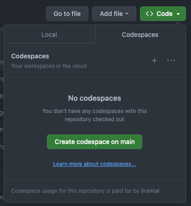
Task: Toggle the green Code button
Action: (163, 14)
